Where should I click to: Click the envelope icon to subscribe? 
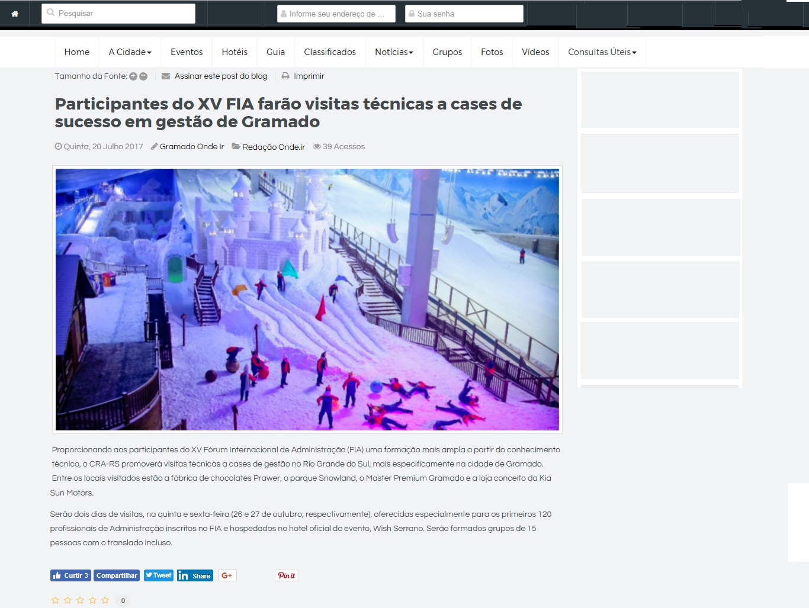pos(165,76)
